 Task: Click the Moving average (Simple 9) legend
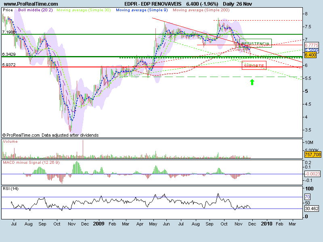click(142, 10)
